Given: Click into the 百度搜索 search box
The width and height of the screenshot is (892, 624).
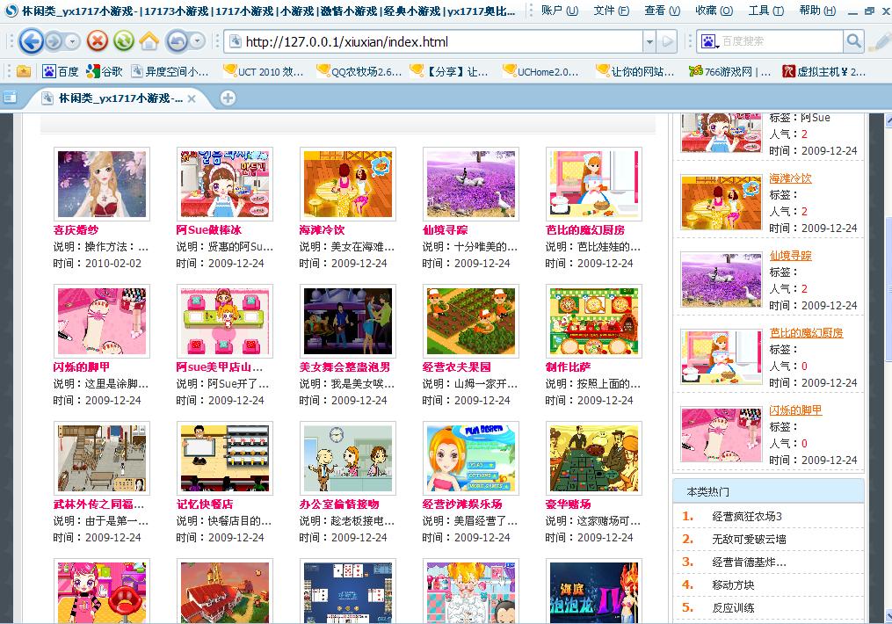Looking at the screenshot, I should 781,41.
